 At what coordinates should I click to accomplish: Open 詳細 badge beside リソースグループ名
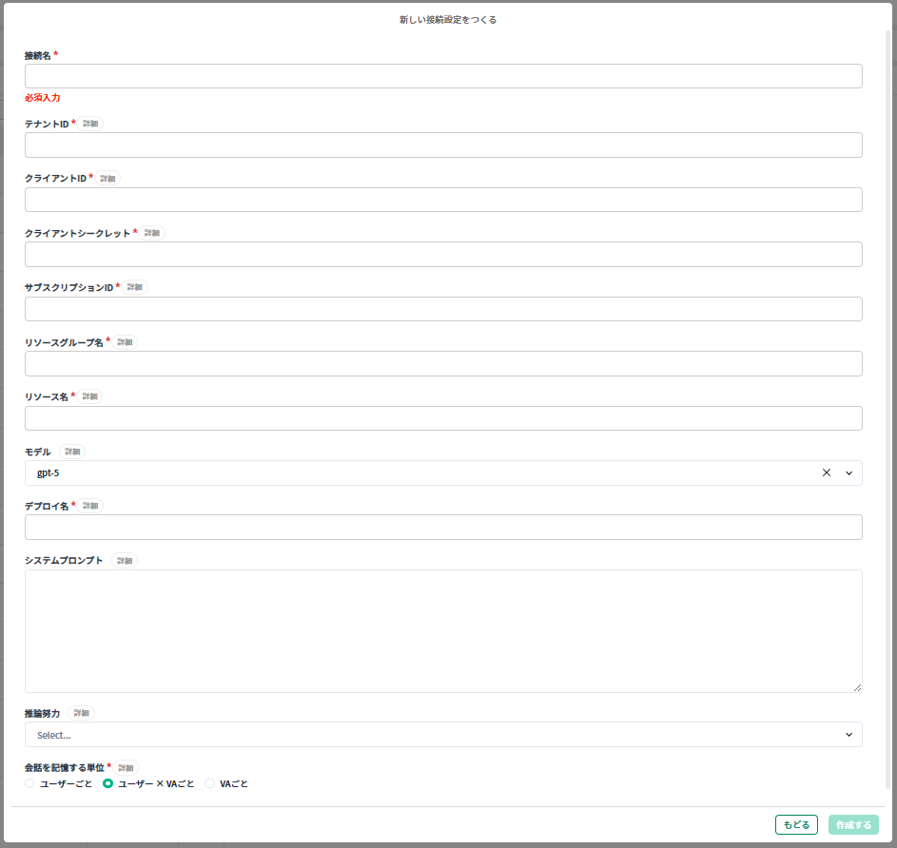(125, 342)
